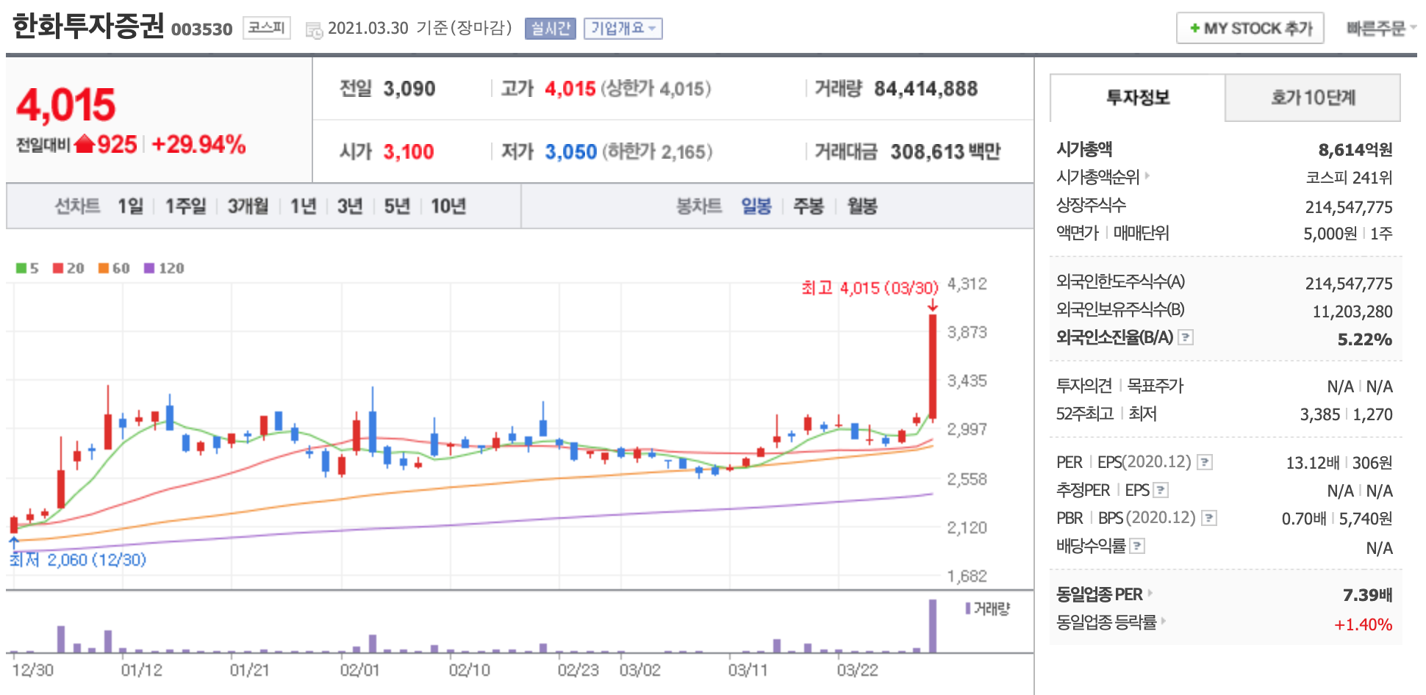Viewport: 1426px width, 695px height.
Task: Click the stock name 한화투자증권
Action: pos(88,26)
